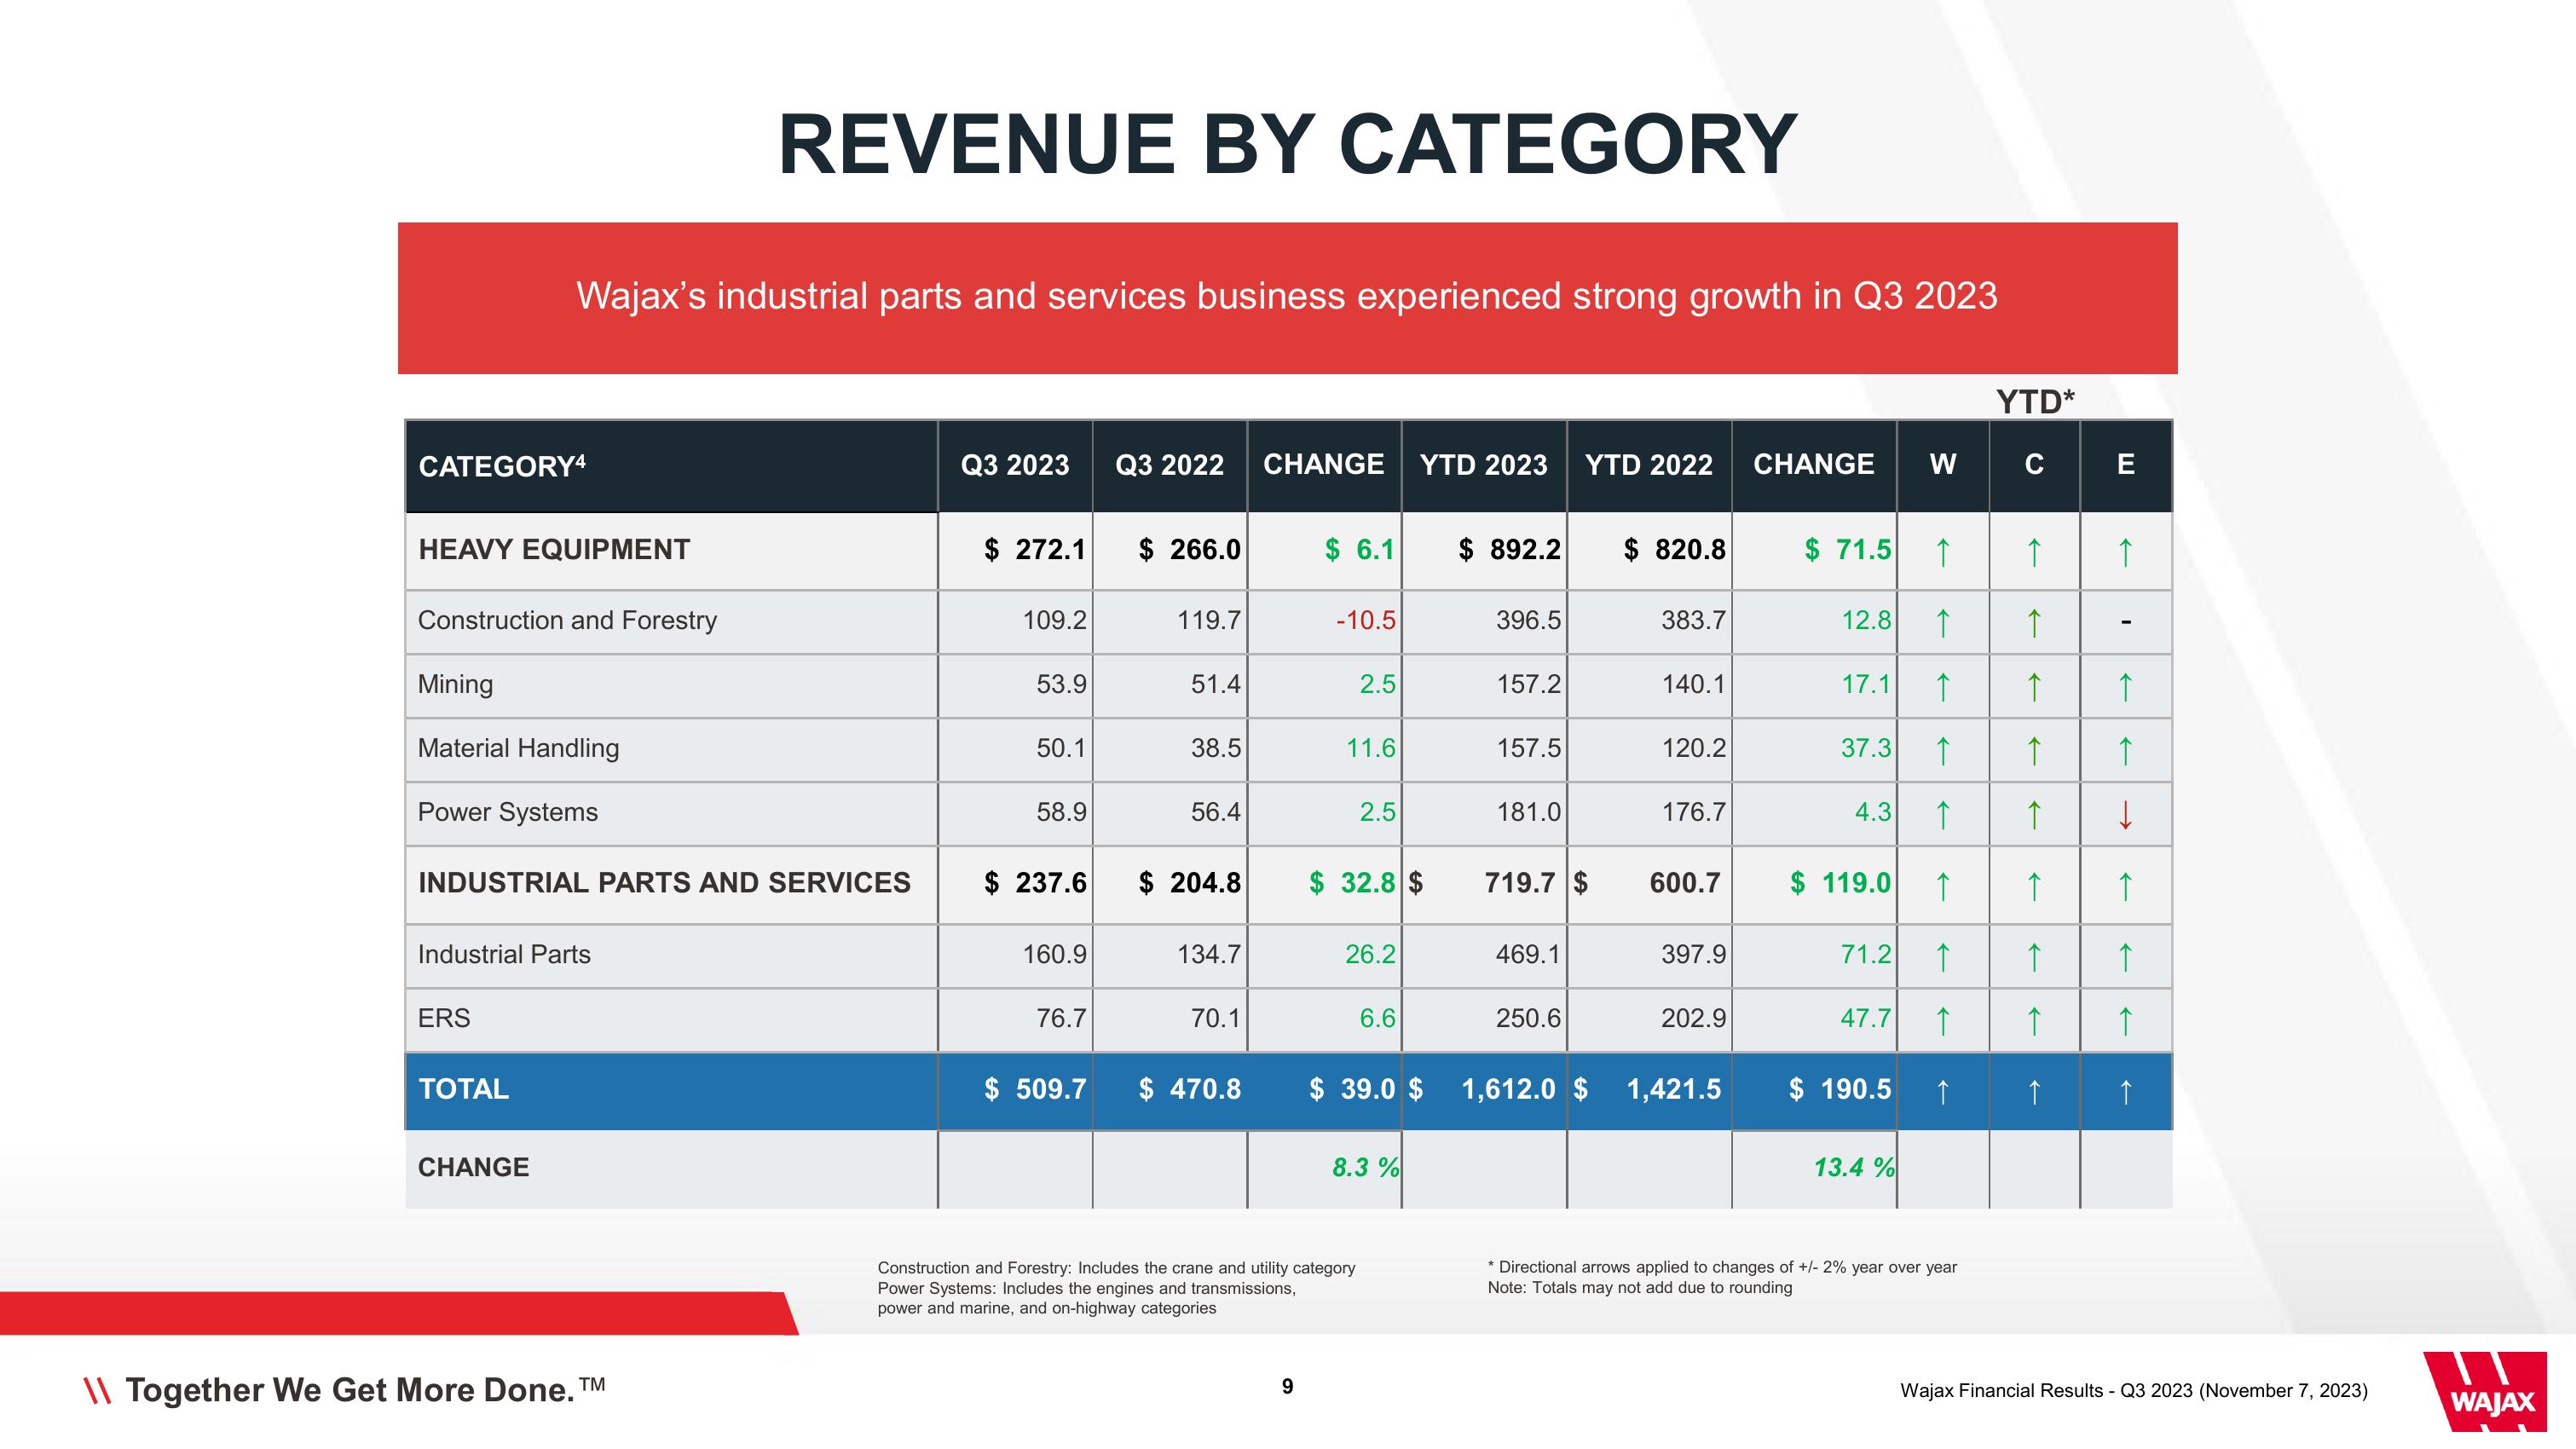
Task: Click the ERS row E column up arrow
Action: [x=2126, y=1021]
